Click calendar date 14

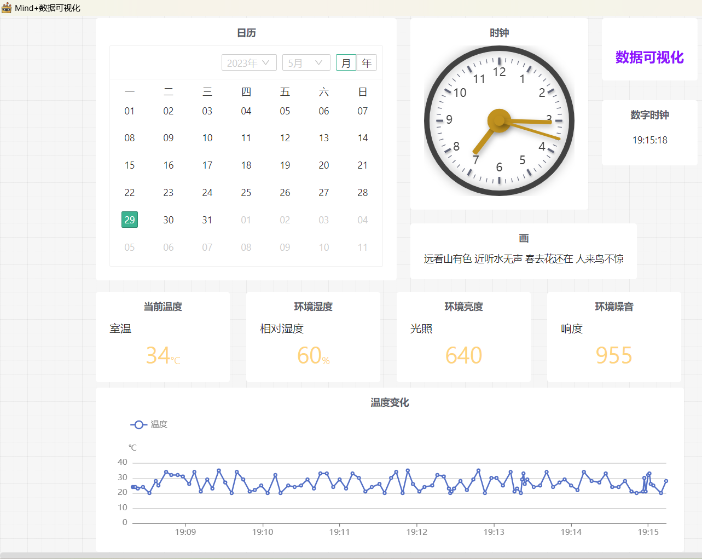[363, 137]
